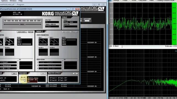Click the spectrum analyzer graph
This screenshot has height=99, width=177.
tap(143, 73)
